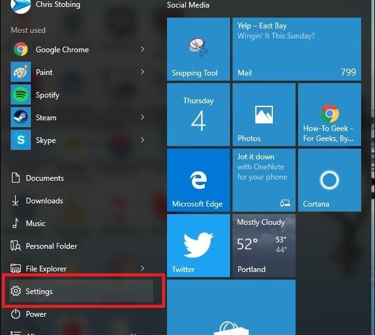This screenshot has width=375, height=335.
Task: Expand the Skype jump list arrow
Action: [142, 140]
